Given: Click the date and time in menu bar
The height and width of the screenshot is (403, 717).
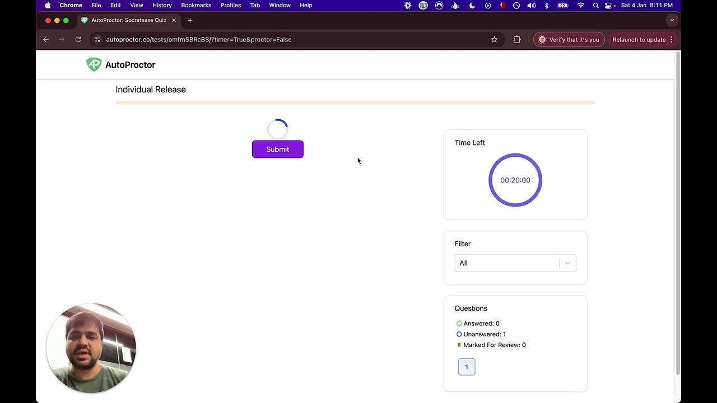Looking at the screenshot, I should pos(647,5).
